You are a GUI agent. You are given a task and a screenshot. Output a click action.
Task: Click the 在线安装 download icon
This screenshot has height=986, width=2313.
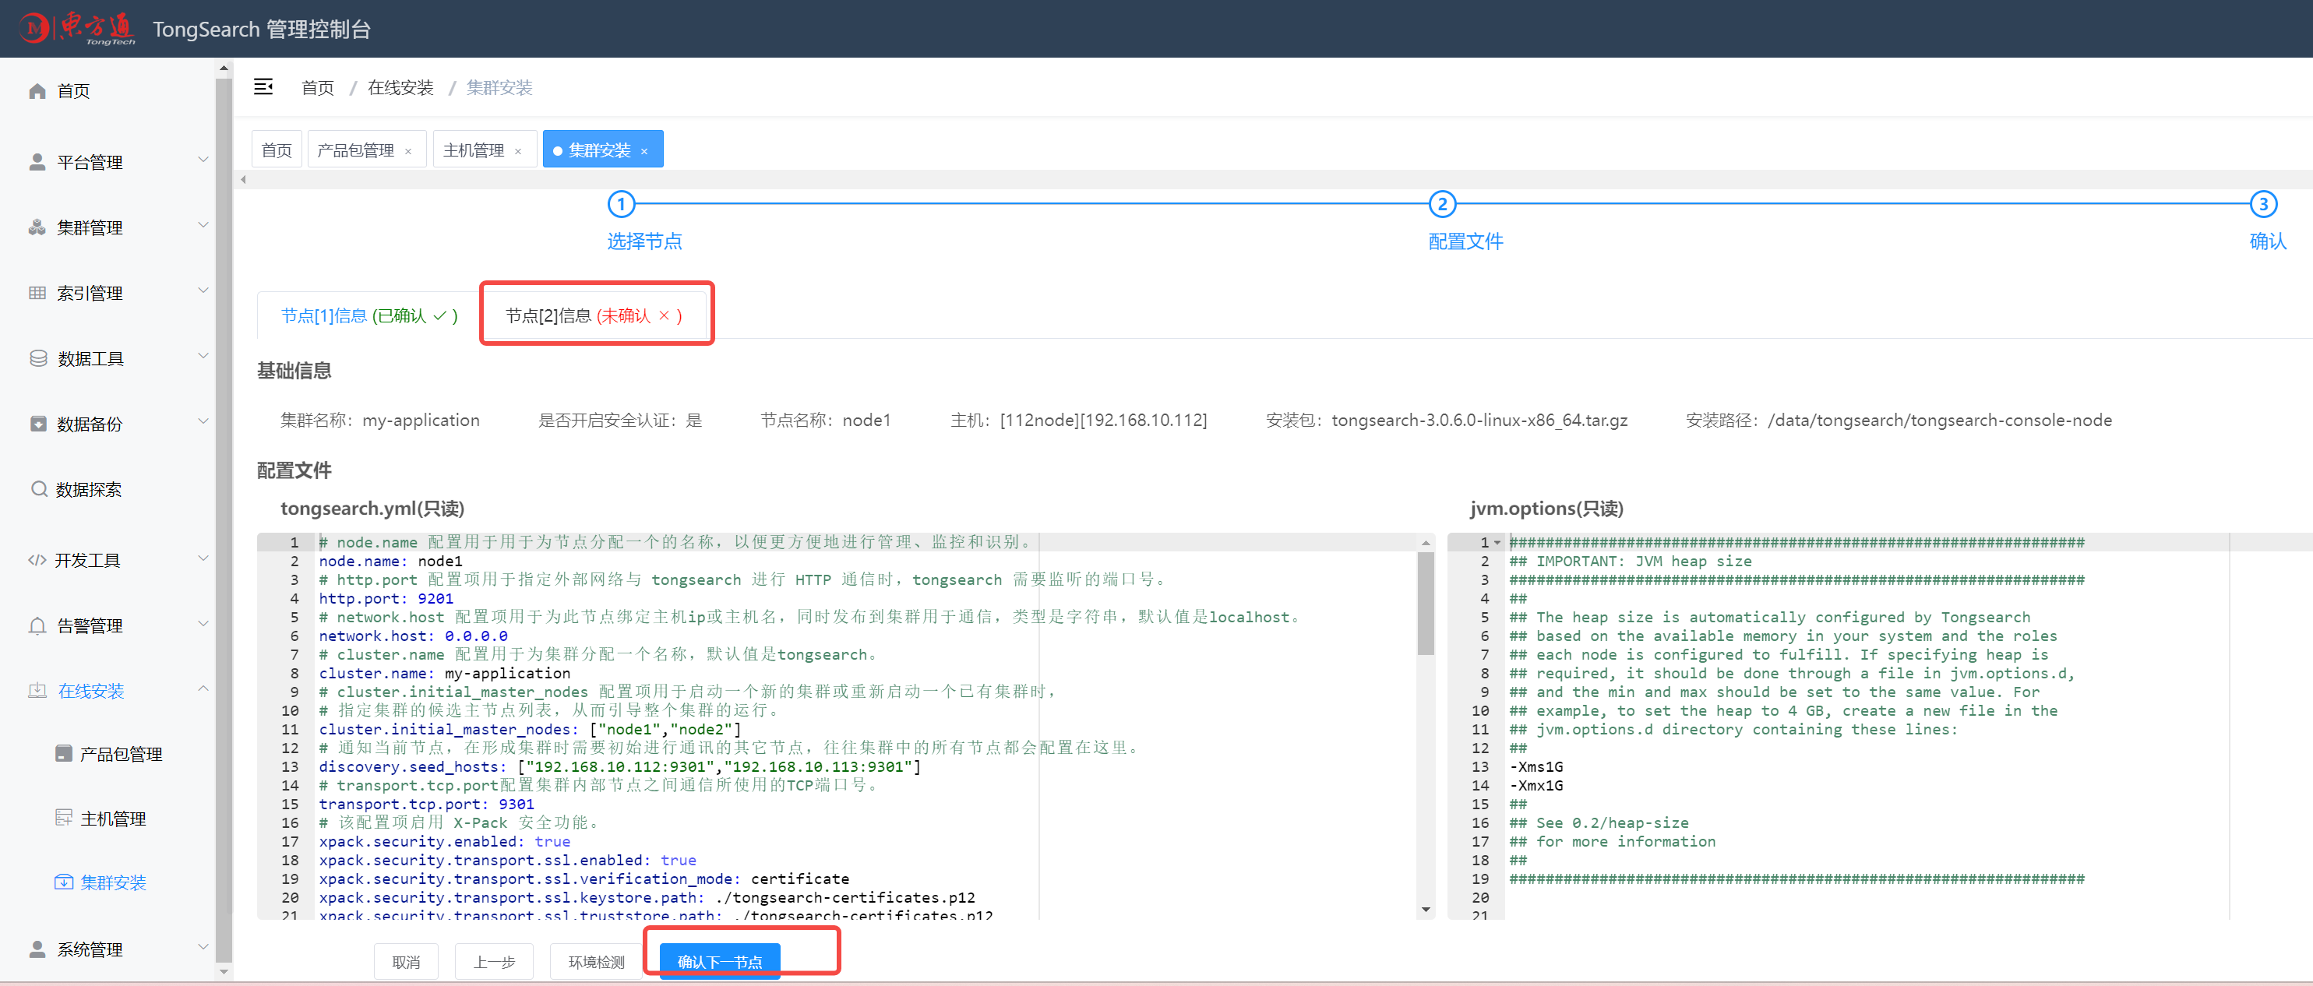(37, 690)
